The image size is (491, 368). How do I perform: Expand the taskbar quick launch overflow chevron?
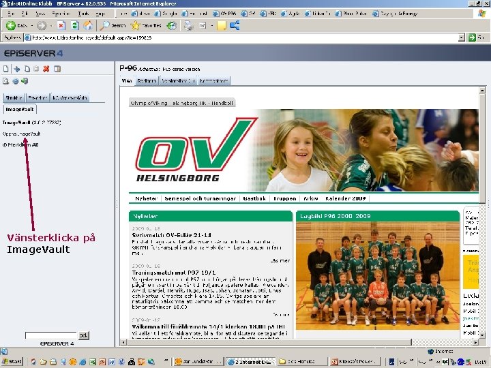(x=166, y=361)
